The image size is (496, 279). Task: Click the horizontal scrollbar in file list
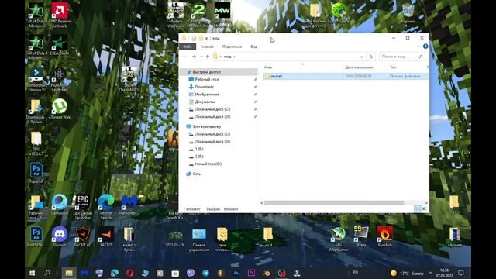[x=334, y=203]
